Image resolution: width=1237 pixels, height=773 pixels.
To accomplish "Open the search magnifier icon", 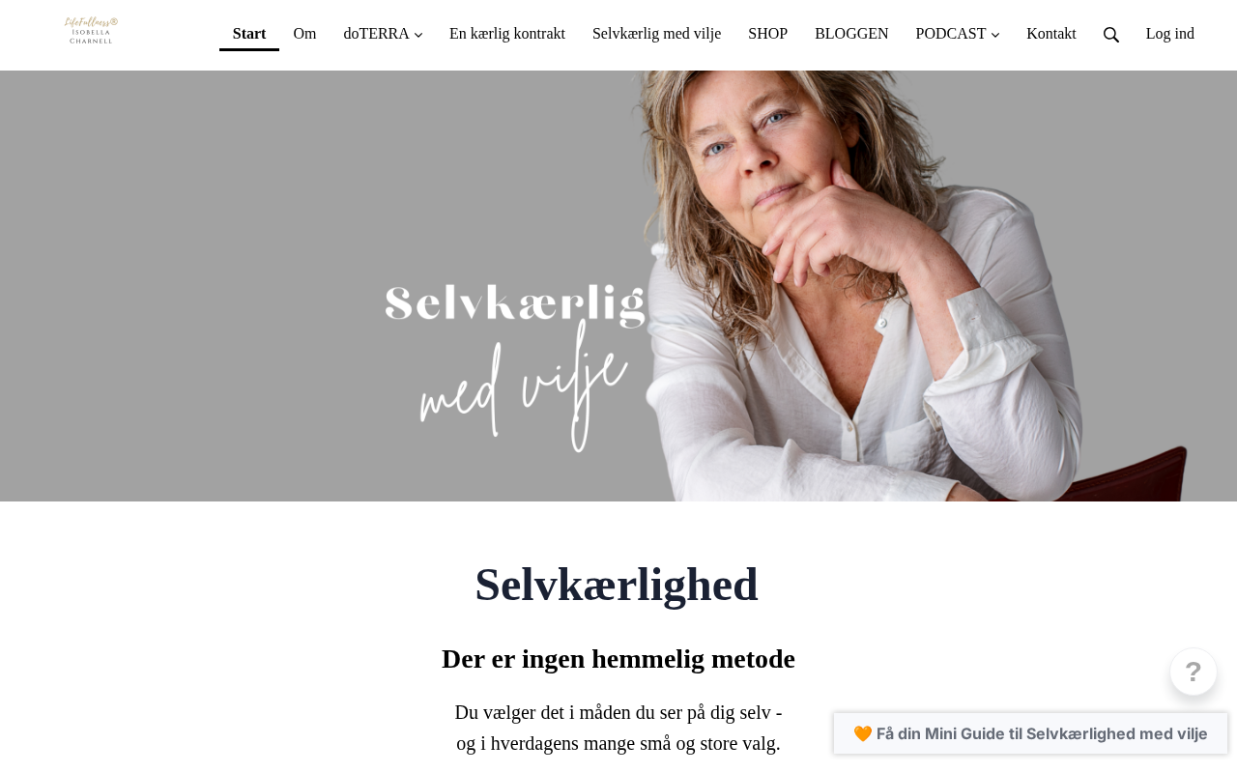I will pos(1111,35).
